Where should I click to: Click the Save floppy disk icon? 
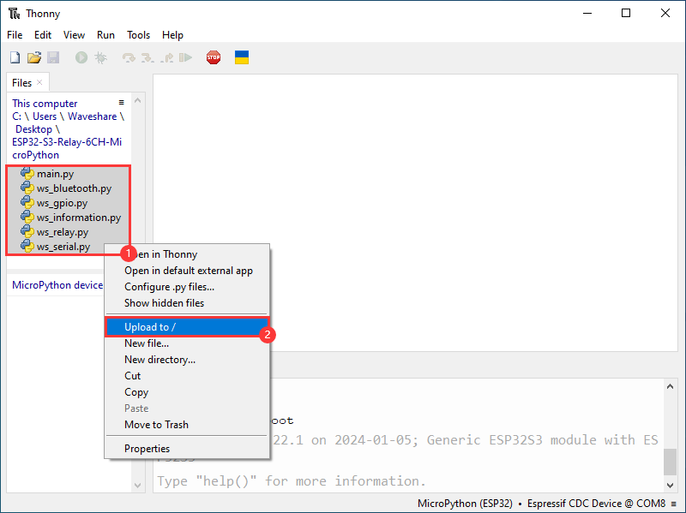pyautogui.click(x=53, y=57)
